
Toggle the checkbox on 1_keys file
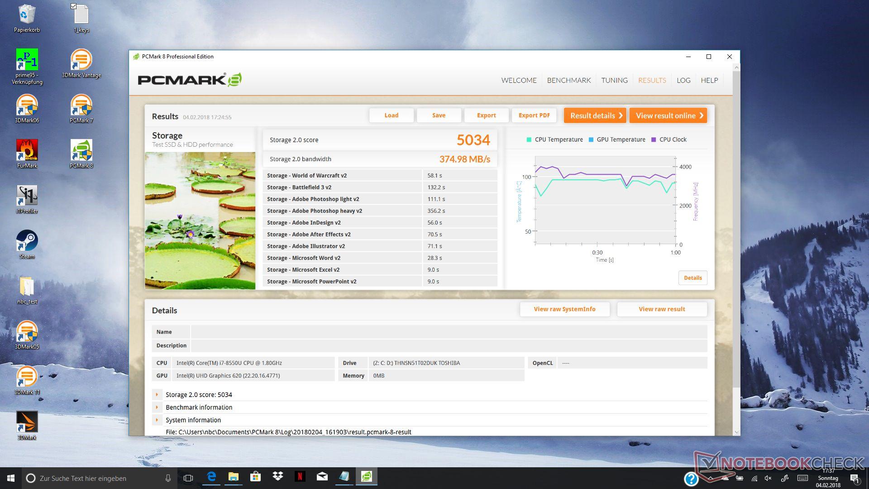[74, 6]
